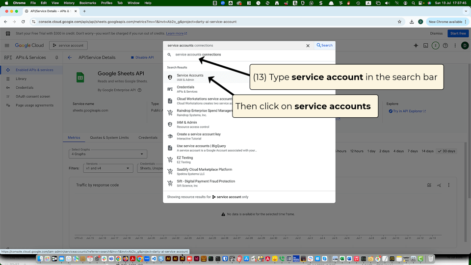Open notifications badge showing 2
471x265 pixels.
pos(435,46)
